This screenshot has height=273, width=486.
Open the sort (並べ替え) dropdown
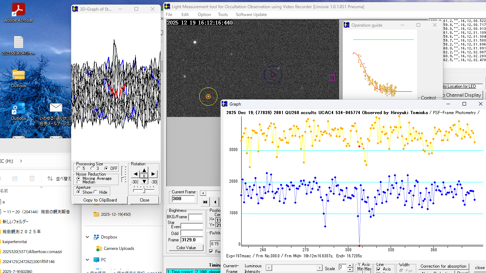pyautogui.click(x=59, y=178)
